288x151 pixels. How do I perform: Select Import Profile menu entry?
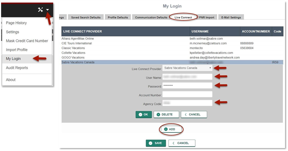(17, 50)
